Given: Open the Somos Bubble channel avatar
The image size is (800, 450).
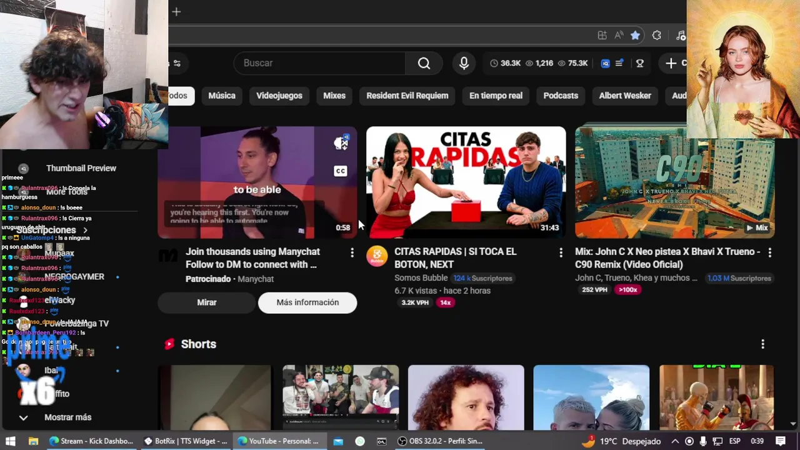Looking at the screenshot, I should (377, 256).
